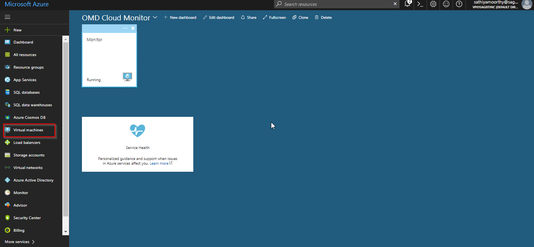Open the notifications bell icon
Image resolution: width=534 pixels, height=247 pixels.
click(407, 4)
